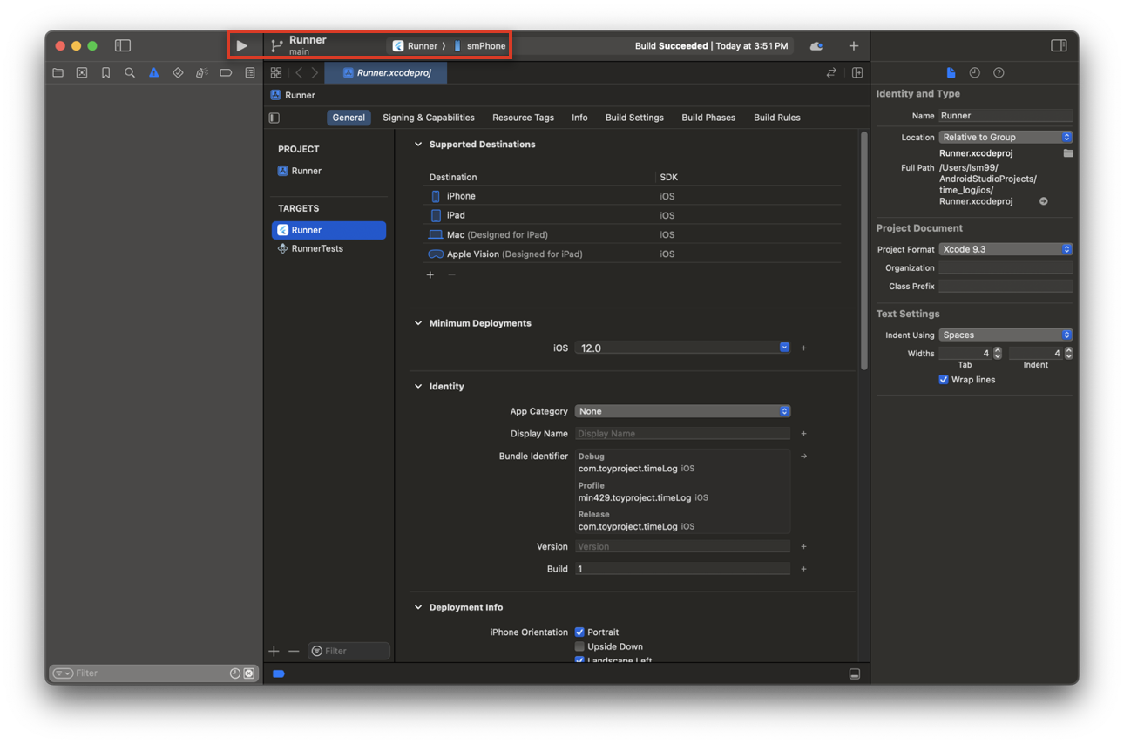The height and width of the screenshot is (744, 1124).
Task: Click the Xcode Cloud status icon
Action: click(x=816, y=46)
